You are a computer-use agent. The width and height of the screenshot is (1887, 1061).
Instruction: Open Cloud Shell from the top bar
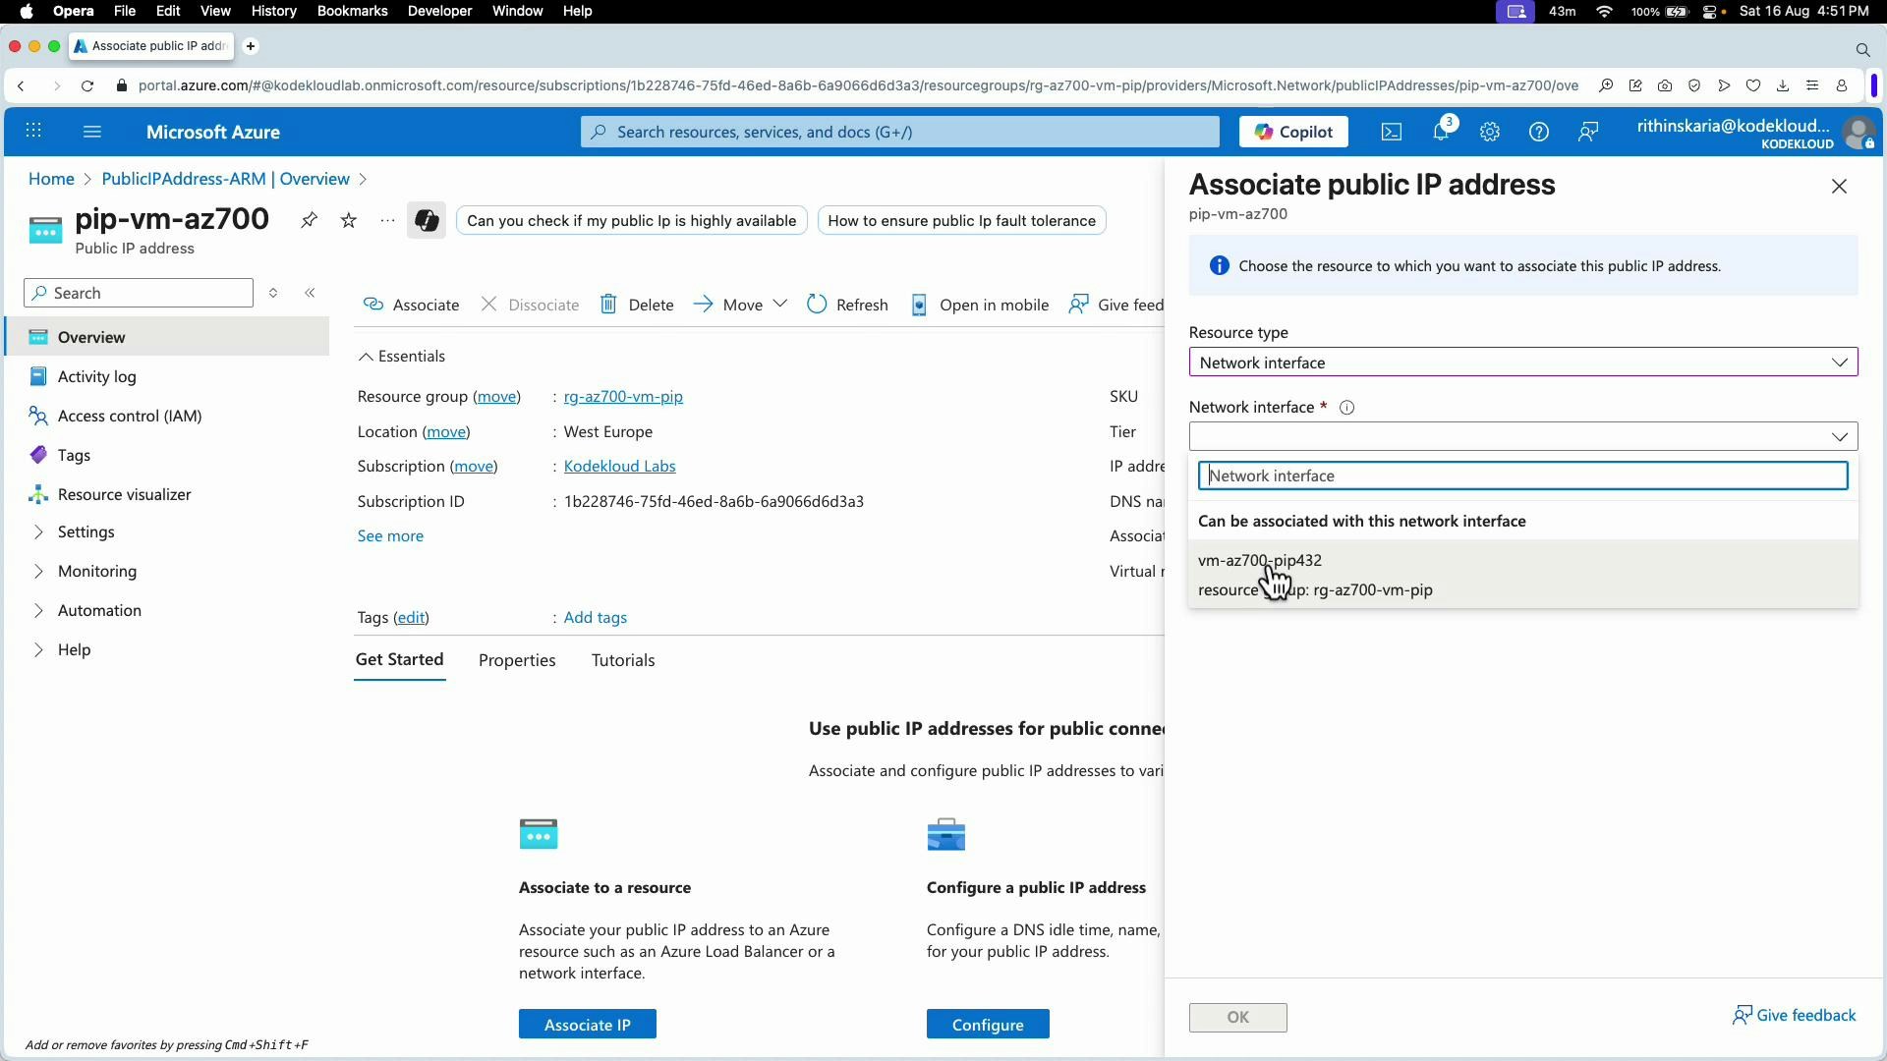1392,132
